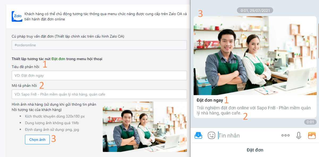Click the #orderonline syntax input field
319x157 pixels.
[99, 45]
